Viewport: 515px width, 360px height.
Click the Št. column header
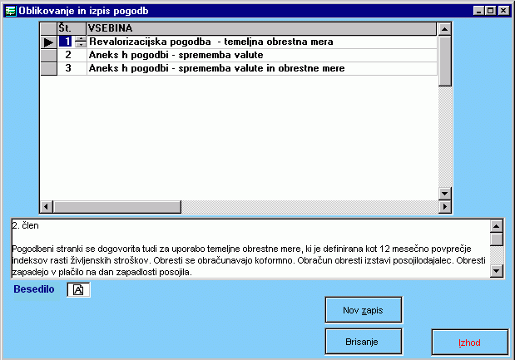[72, 28]
